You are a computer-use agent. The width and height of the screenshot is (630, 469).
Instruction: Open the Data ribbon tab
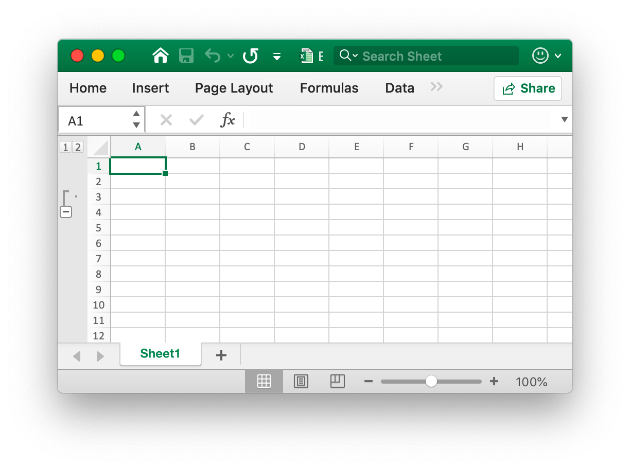tap(399, 88)
